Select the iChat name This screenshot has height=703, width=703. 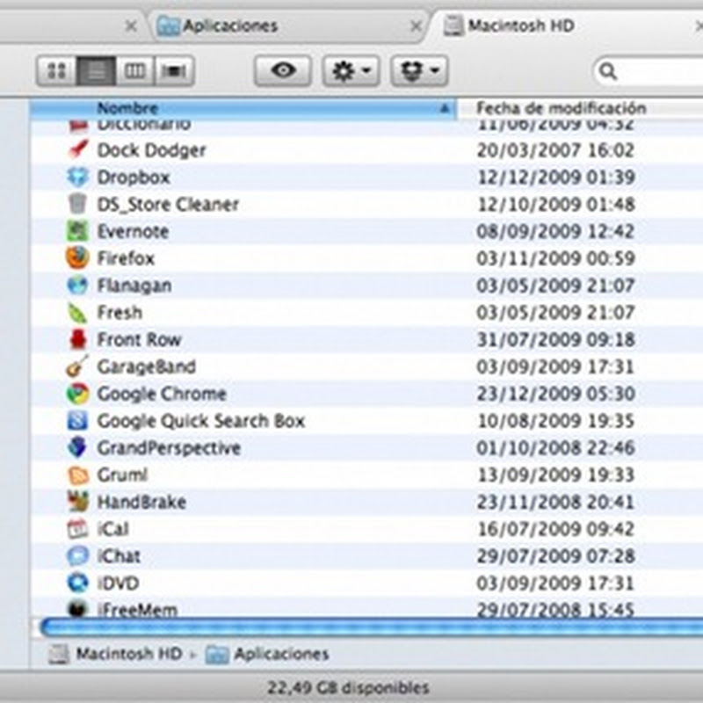coord(119,556)
